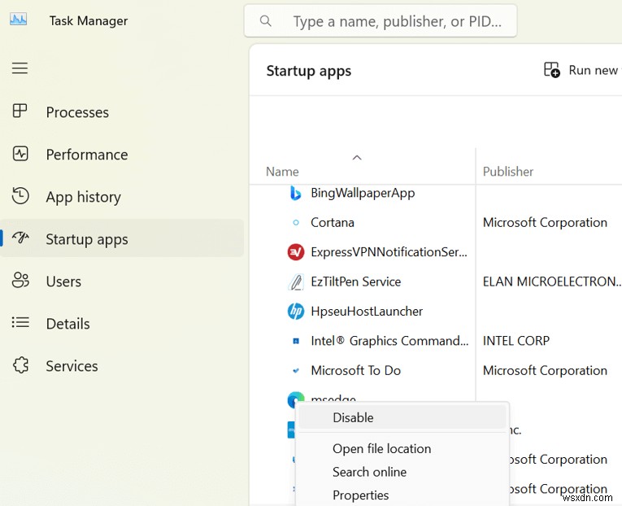Open the App history page
622x506 pixels.
point(122,197)
